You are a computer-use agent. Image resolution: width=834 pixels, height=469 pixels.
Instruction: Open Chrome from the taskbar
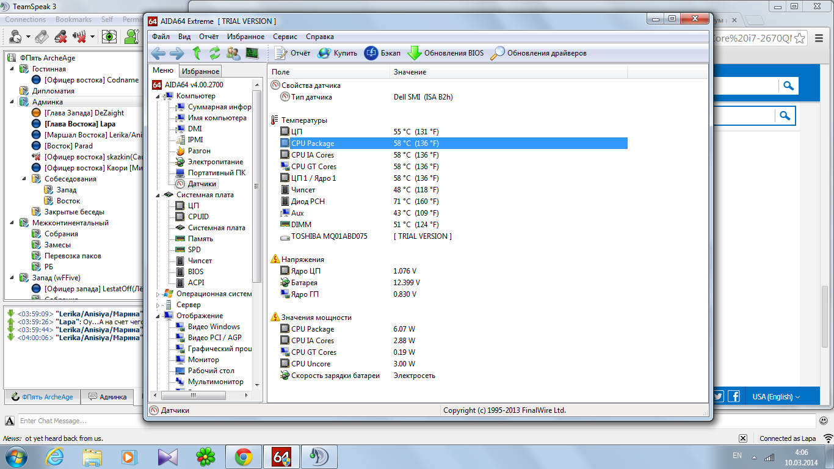click(x=244, y=457)
